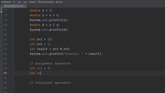Click the class icon on the ExampleOperators.java tab
The height and width of the screenshot is (93, 165).
[5, 6]
